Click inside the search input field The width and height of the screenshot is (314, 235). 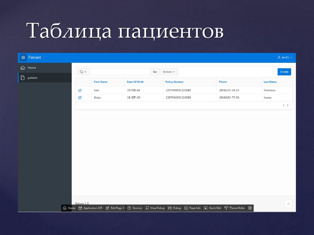point(120,71)
